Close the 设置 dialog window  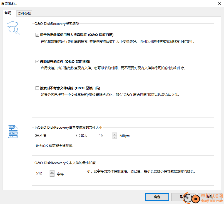[x=220, y=4]
